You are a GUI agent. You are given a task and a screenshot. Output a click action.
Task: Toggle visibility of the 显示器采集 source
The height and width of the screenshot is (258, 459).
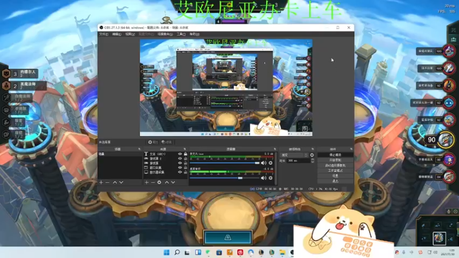pos(180,173)
